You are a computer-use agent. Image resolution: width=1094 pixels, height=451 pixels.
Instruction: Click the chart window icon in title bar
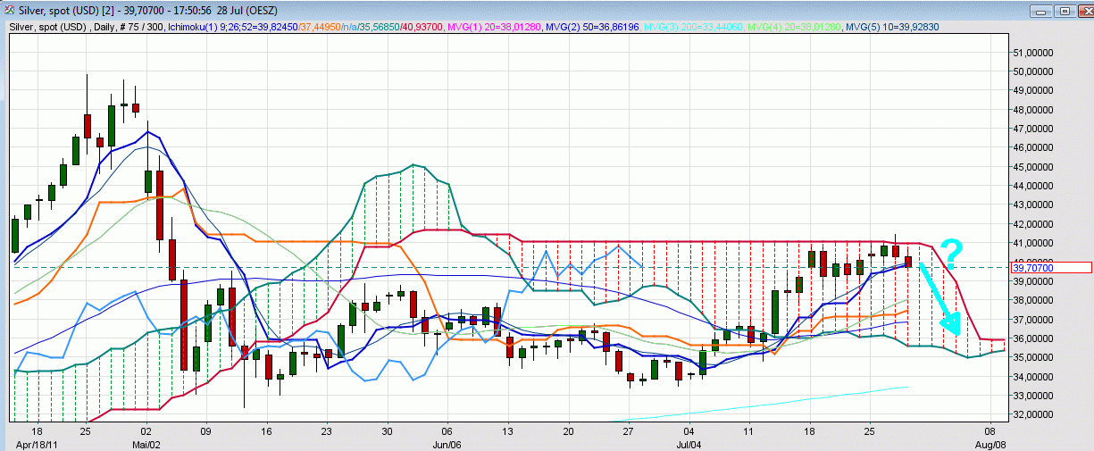(11, 11)
